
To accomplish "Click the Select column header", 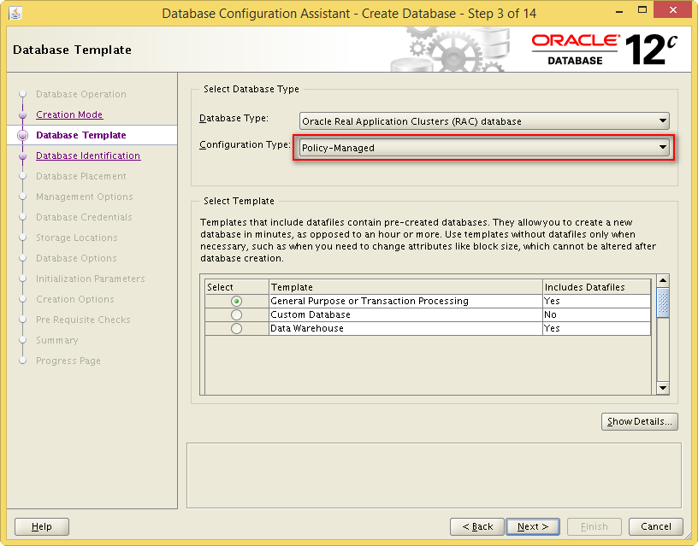I will (237, 287).
